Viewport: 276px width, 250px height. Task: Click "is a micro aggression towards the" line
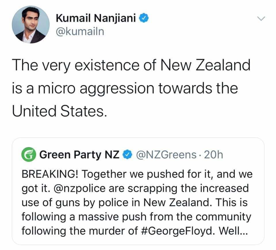tap(125, 88)
